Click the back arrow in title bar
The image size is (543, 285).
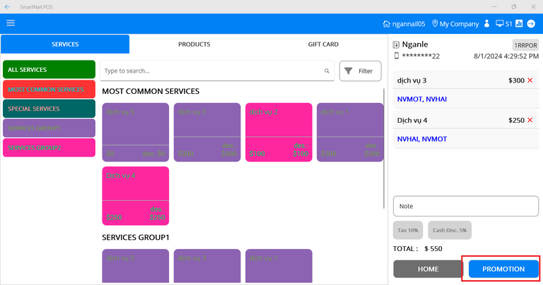tap(7, 6)
